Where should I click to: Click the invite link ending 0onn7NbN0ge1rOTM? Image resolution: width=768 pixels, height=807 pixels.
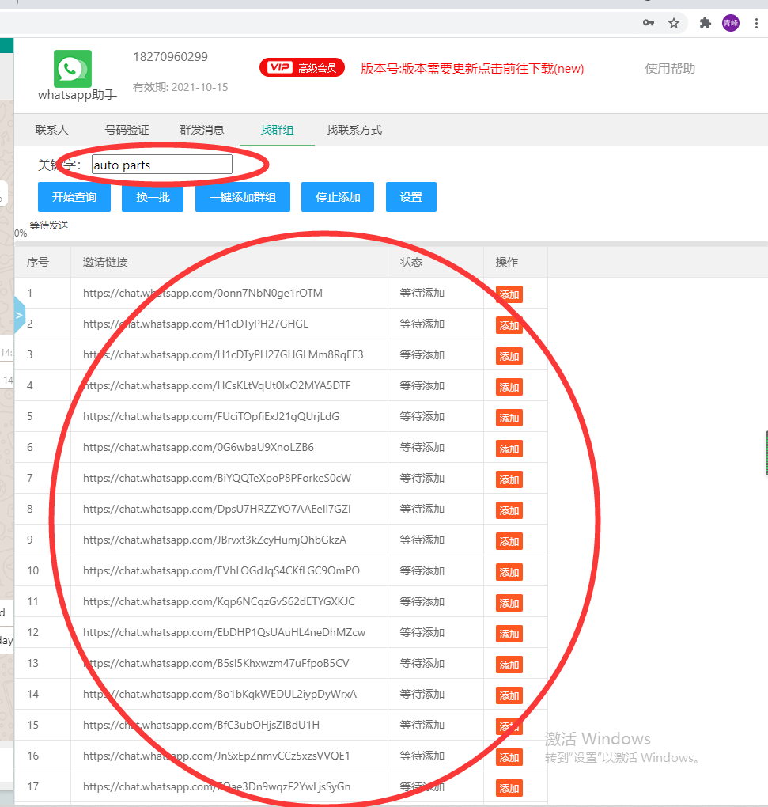coord(202,293)
